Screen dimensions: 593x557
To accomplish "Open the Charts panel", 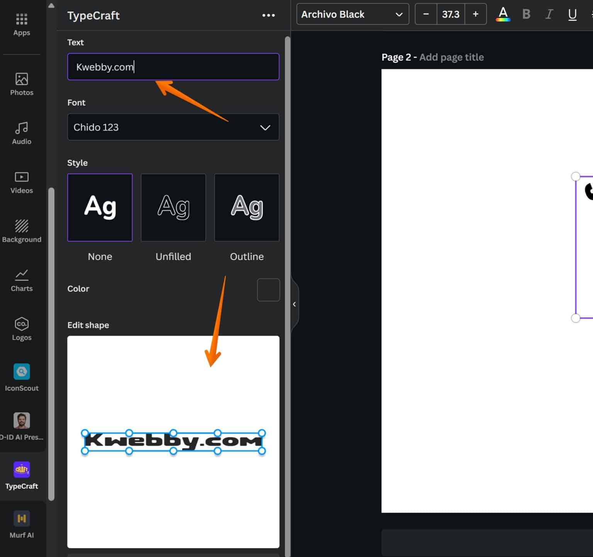I will pyautogui.click(x=21, y=280).
